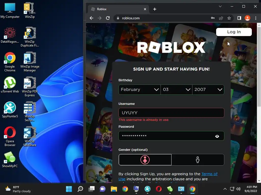Click the Log In button
Viewport: 261px width, 195px height.
click(234, 32)
